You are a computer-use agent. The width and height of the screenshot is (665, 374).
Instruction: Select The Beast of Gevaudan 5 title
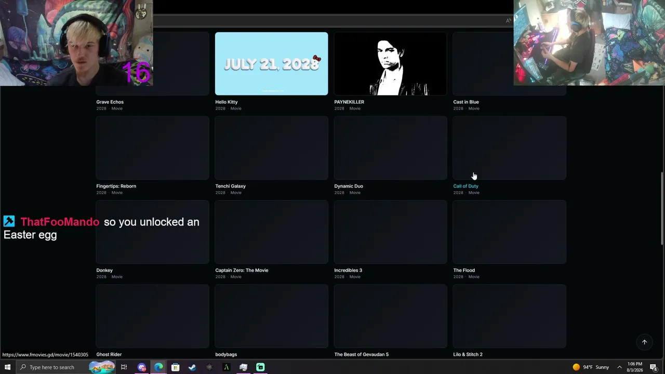click(361, 354)
